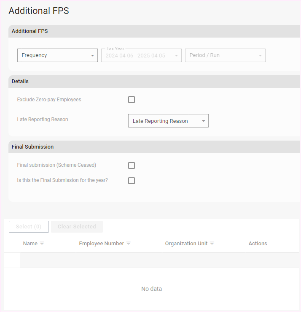Sort by the Employee Number column header
The height and width of the screenshot is (312, 301).
(x=101, y=244)
